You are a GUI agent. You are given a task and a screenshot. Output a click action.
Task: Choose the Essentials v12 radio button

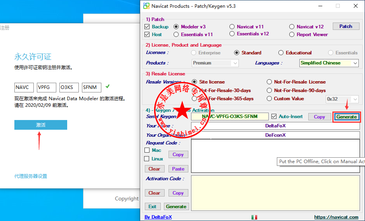[232, 34]
